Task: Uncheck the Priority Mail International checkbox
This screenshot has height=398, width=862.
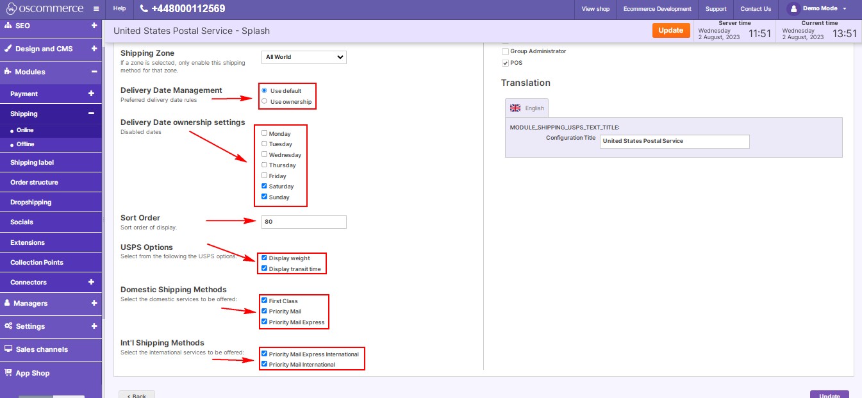Action: [x=264, y=364]
